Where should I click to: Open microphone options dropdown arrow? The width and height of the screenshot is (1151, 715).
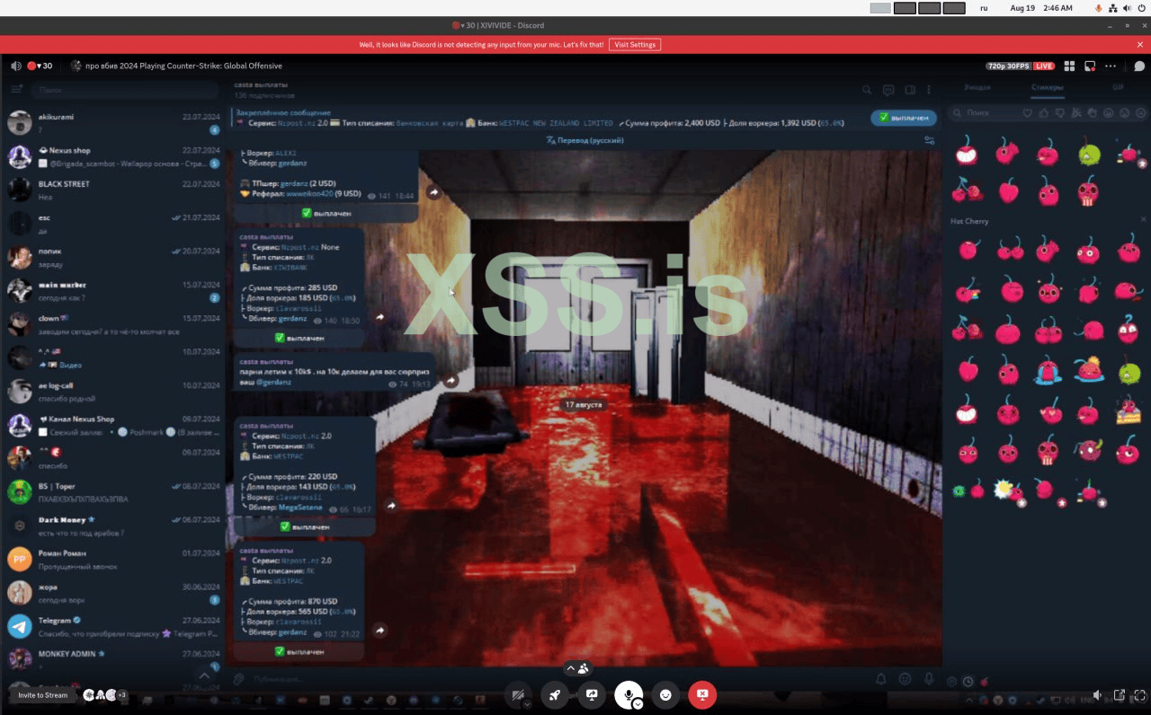[638, 704]
